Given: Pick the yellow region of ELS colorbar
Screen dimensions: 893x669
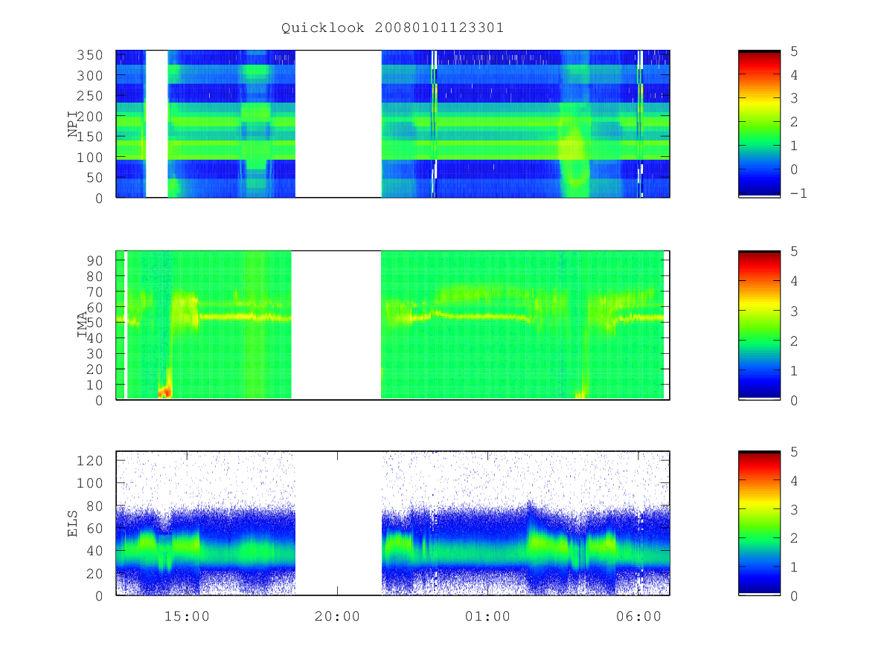Looking at the screenshot, I should coord(759,509).
